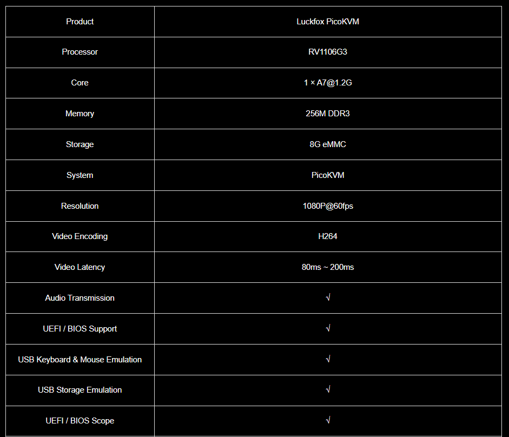509x437 pixels.
Task: Select the Video Encoding row label
Action: click(x=80, y=236)
